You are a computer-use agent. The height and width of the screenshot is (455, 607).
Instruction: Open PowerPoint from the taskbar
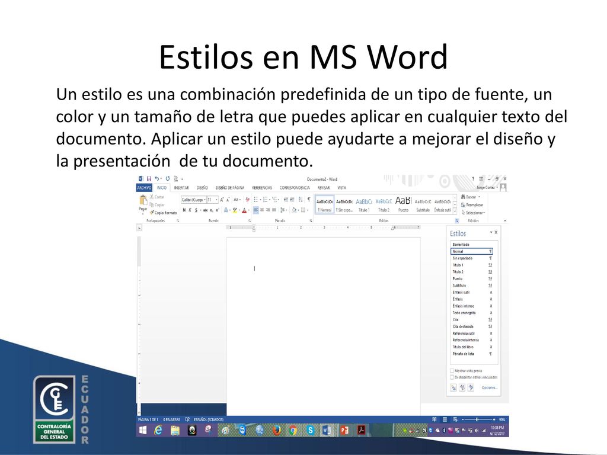pyautogui.click(x=344, y=430)
